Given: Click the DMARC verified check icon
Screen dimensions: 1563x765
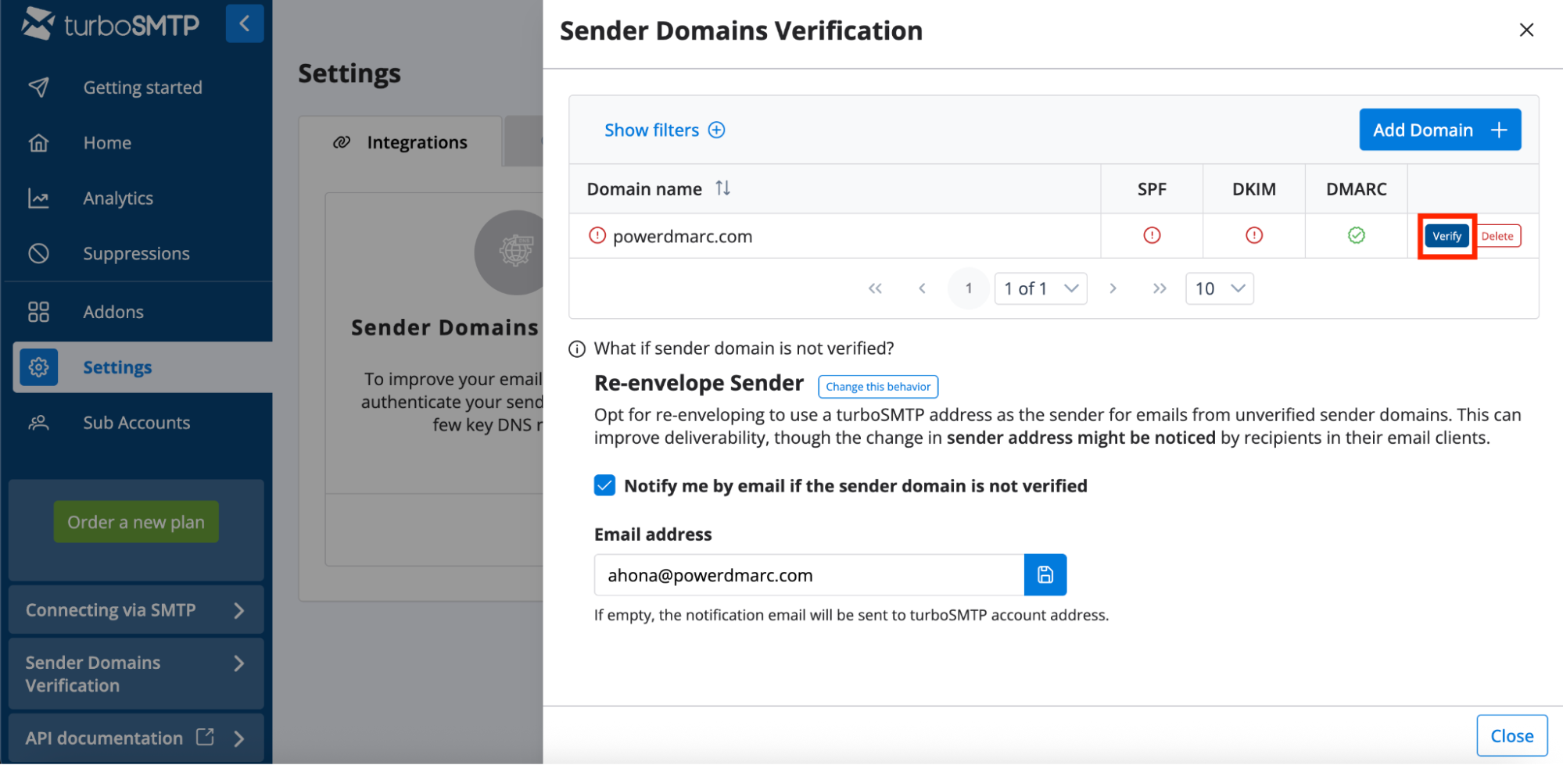Looking at the screenshot, I should (1357, 235).
